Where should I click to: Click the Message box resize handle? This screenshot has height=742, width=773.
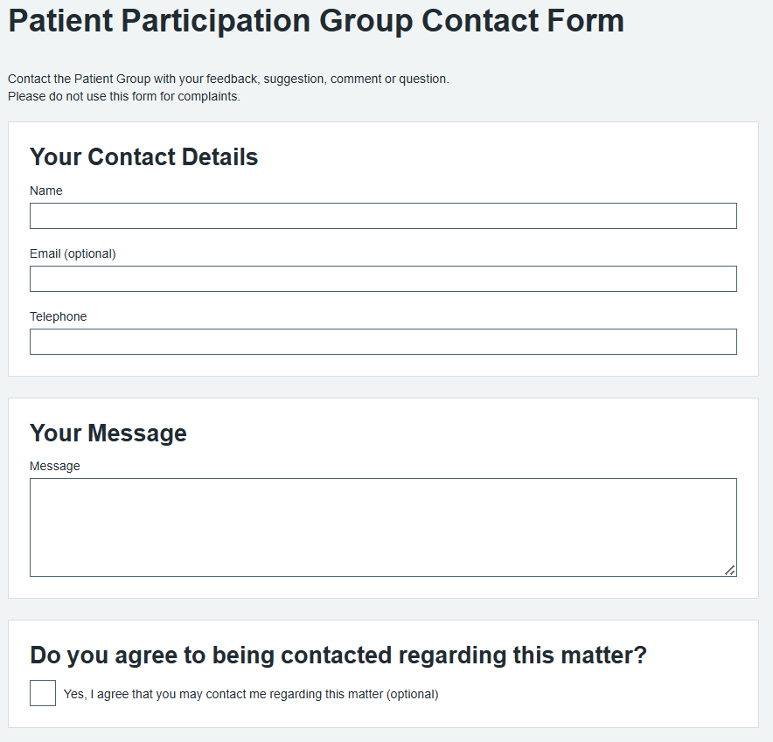coord(729,570)
